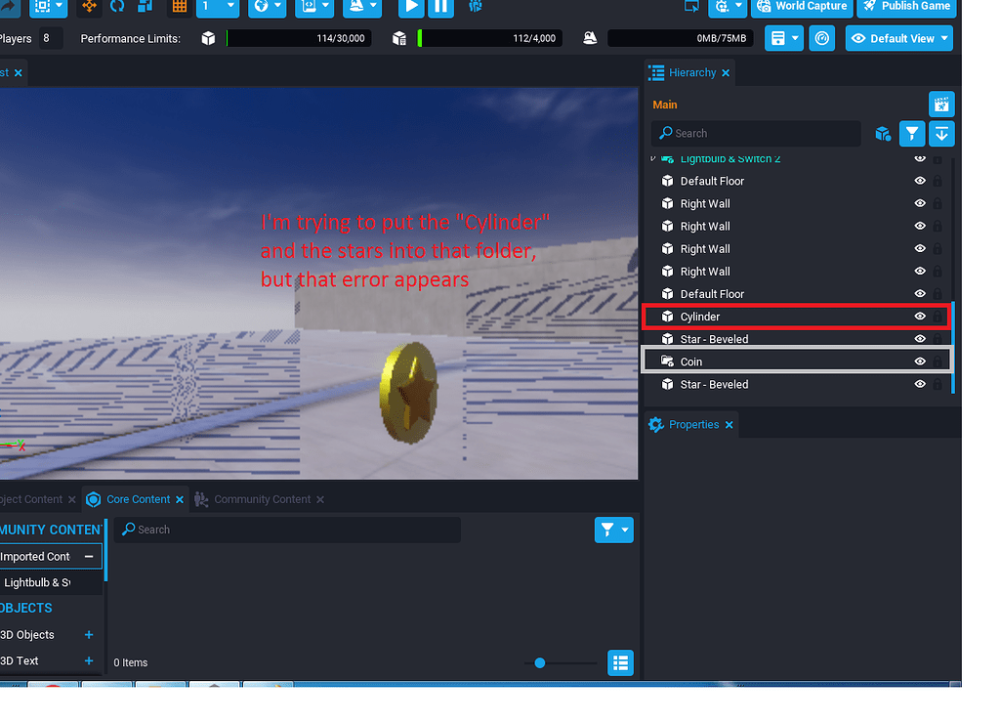Click the performance gauge icon
The height and width of the screenshot is (722, 1000).
[x=822, y=38]
